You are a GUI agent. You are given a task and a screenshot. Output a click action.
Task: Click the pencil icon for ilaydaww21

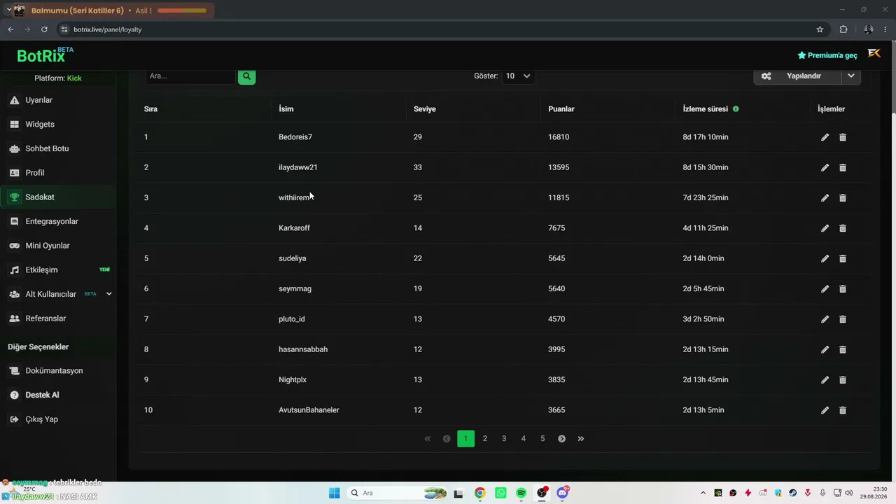(825, 167)
